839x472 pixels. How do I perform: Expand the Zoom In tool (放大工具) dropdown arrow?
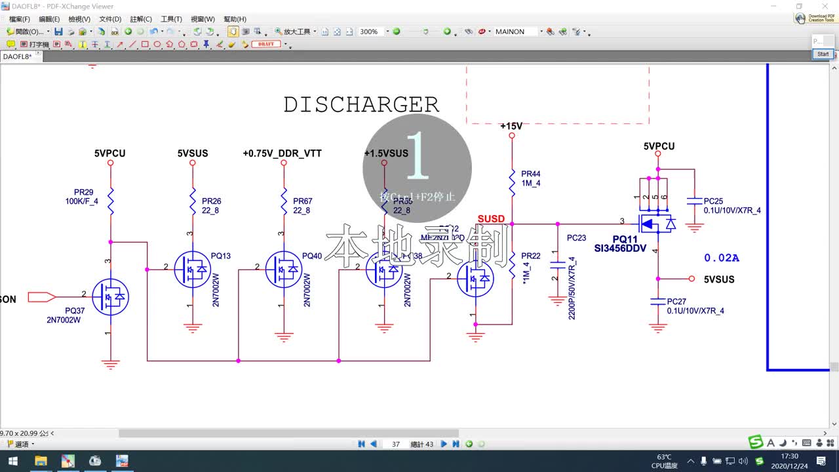coord(315,31)
